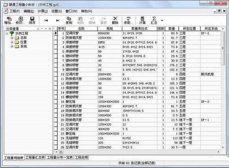Open the 窗口(W) menu

pos(71,11)
